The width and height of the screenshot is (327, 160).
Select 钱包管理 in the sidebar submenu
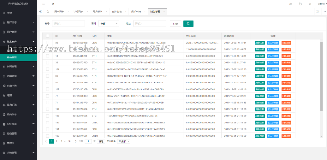tap(19, 57)
